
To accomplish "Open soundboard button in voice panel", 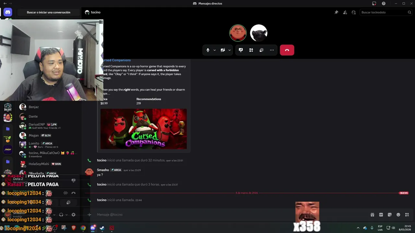I will tap(68, 202).
